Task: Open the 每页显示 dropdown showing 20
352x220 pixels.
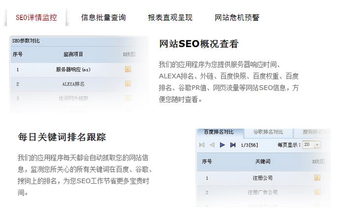Action: pyautogui.click(x=312, y=145)
